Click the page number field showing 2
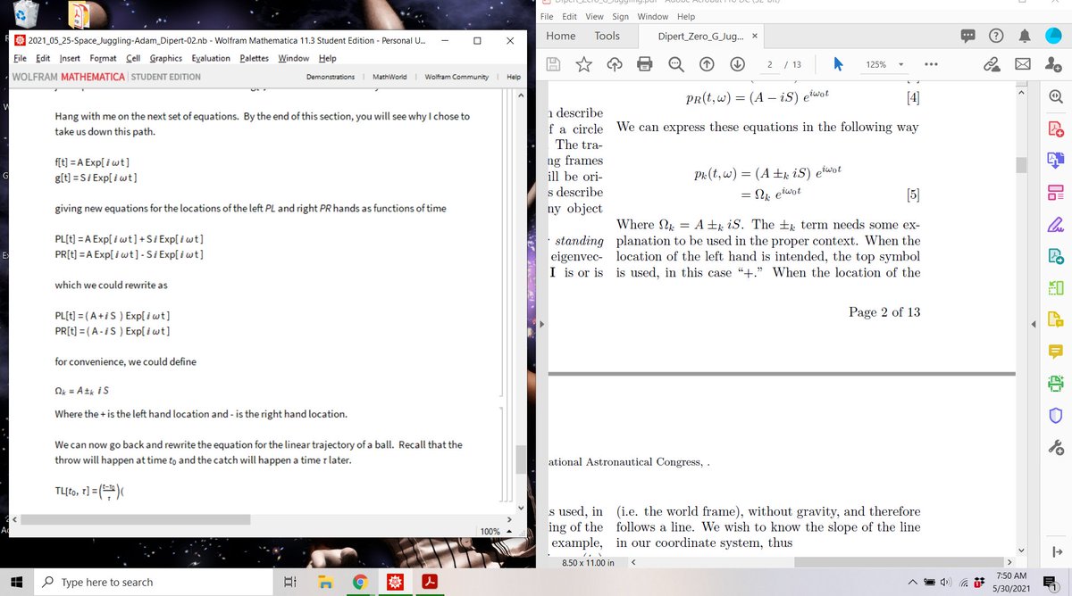The height and width of the screenshot is (596, 1072). pyautogui.click(x=770, y=64)
